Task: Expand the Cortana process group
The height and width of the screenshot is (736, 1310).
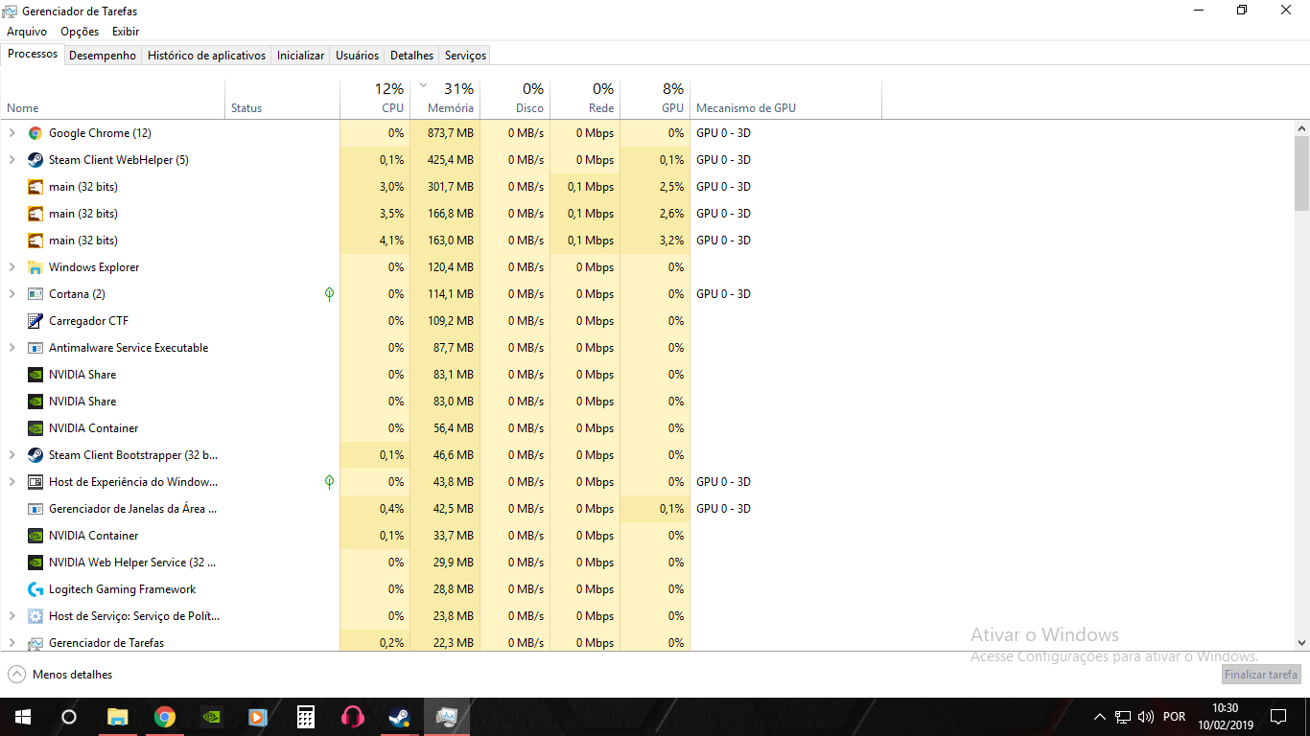Action: [x=12, y=294]
